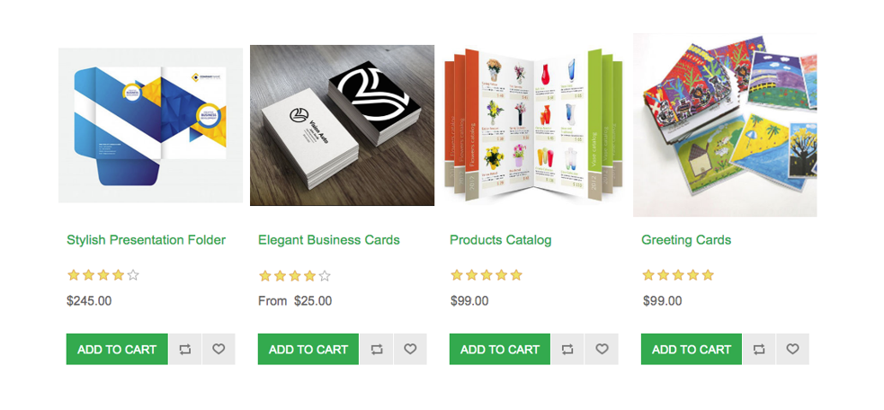Add Greeting Cards to cart
Viewport: 884px width, 410px height.
point(692,349)
